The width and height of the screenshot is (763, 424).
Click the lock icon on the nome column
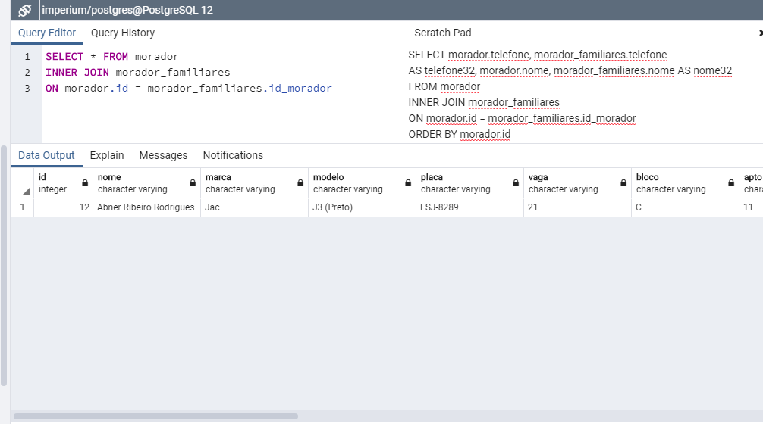(193, 183)
